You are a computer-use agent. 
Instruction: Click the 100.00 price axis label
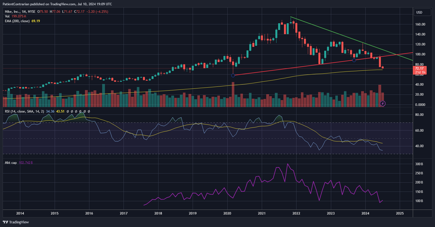[420, 54]
